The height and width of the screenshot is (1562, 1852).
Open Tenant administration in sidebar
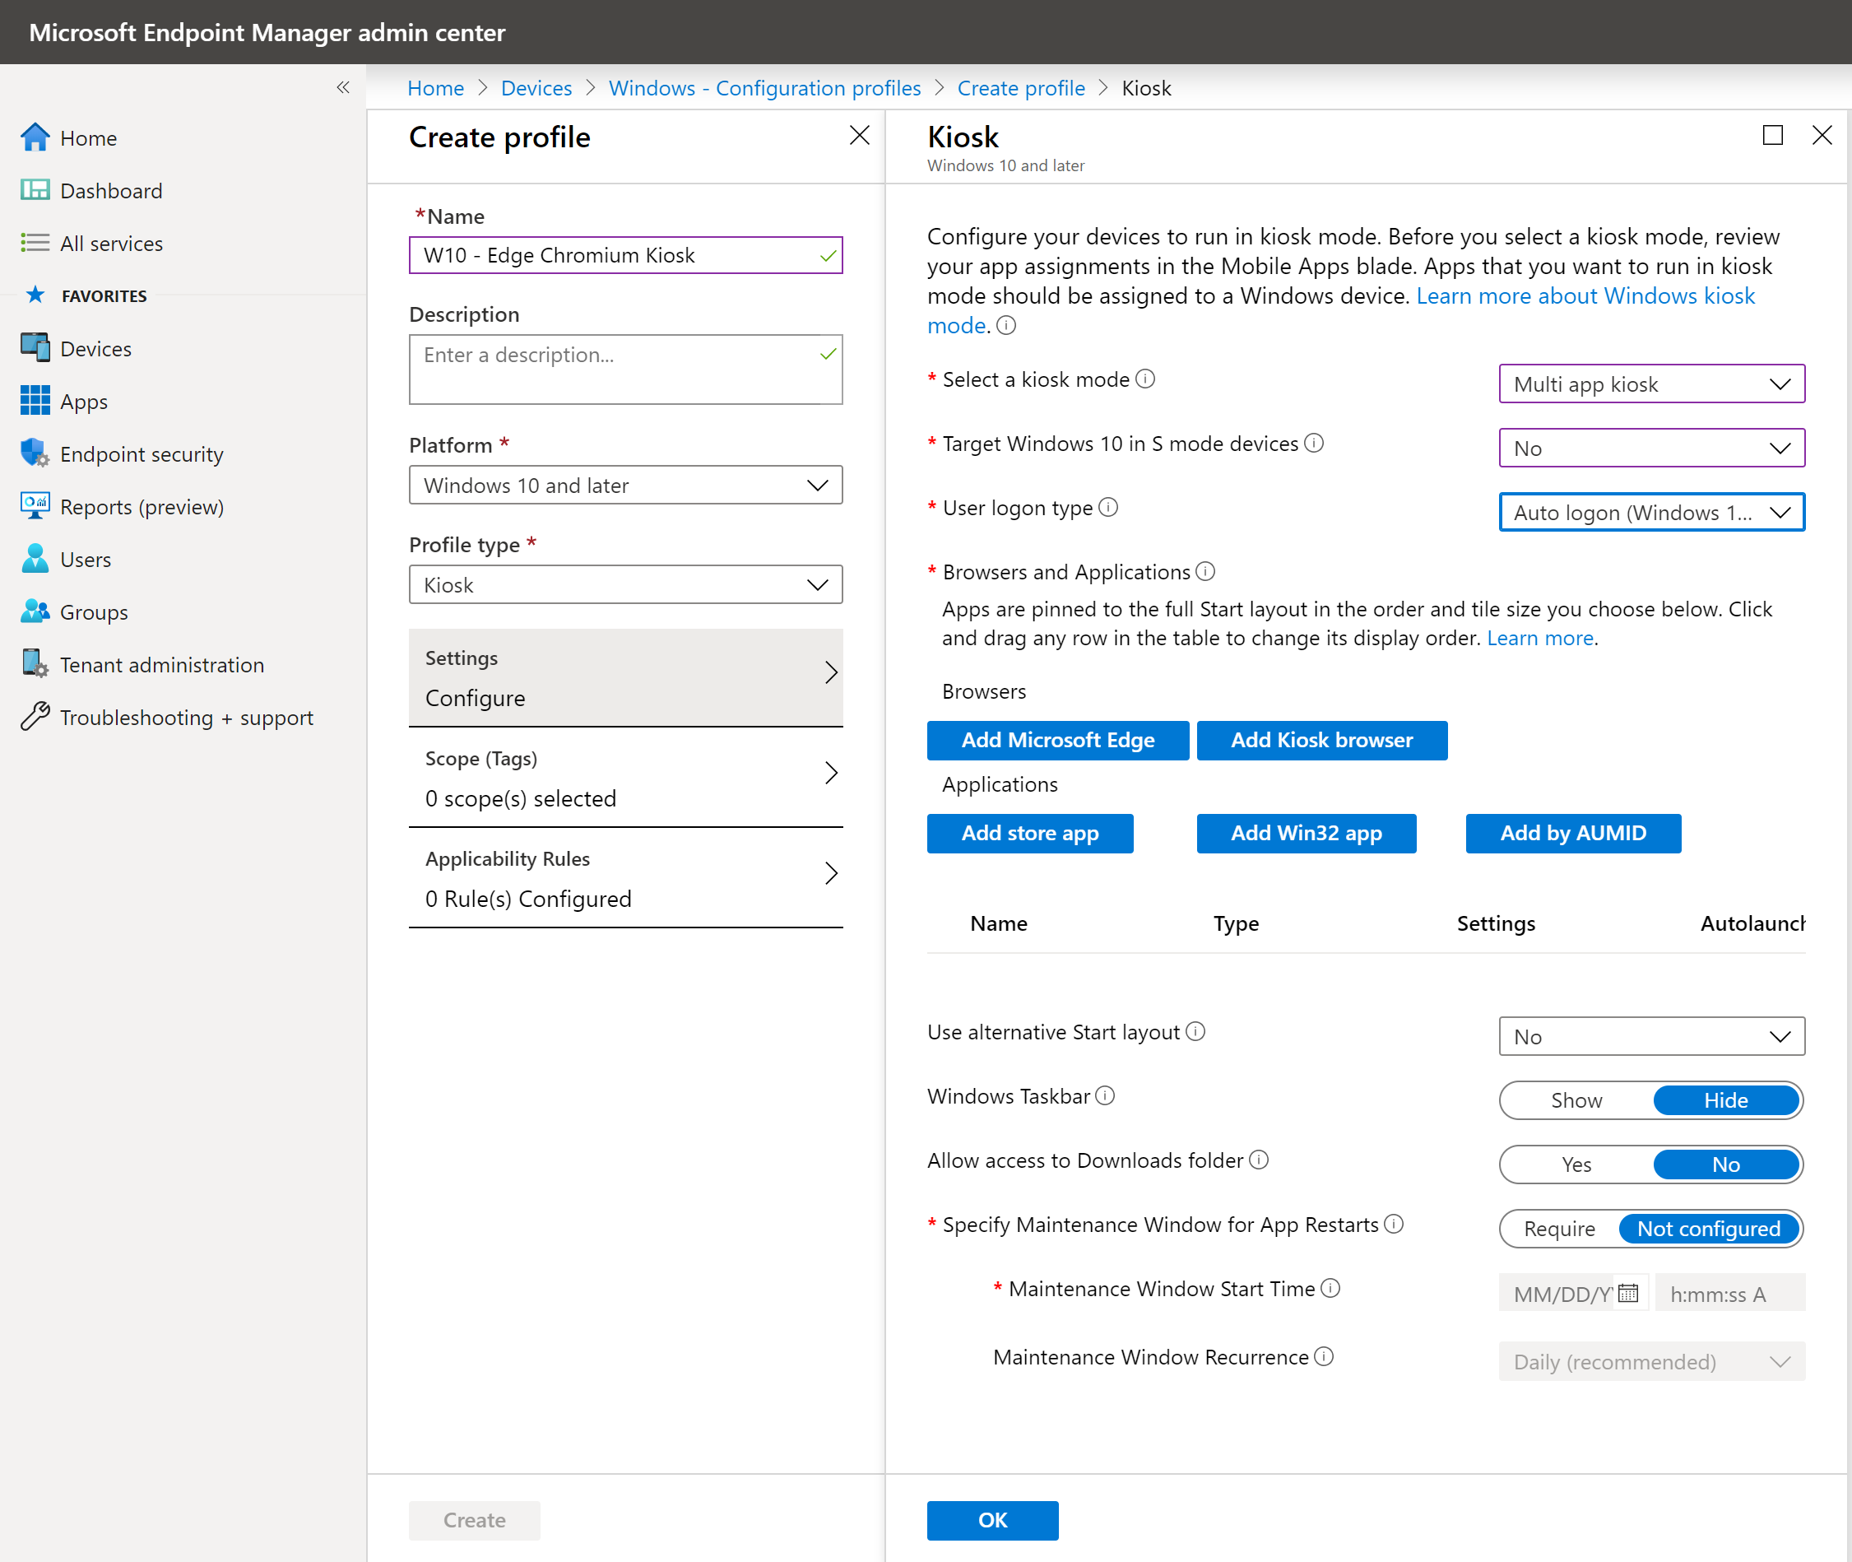tap(162, 664)
